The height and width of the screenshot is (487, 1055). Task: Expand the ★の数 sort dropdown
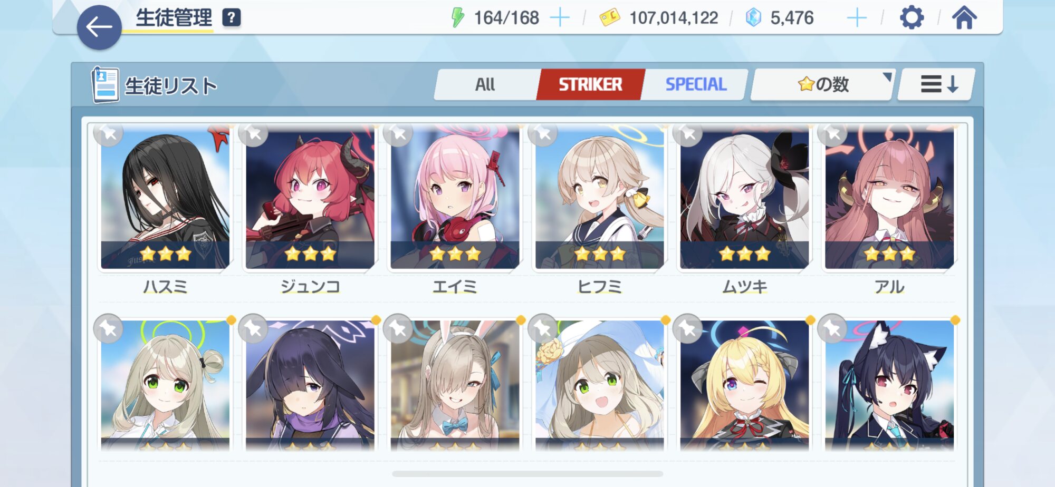pos(823,84)
